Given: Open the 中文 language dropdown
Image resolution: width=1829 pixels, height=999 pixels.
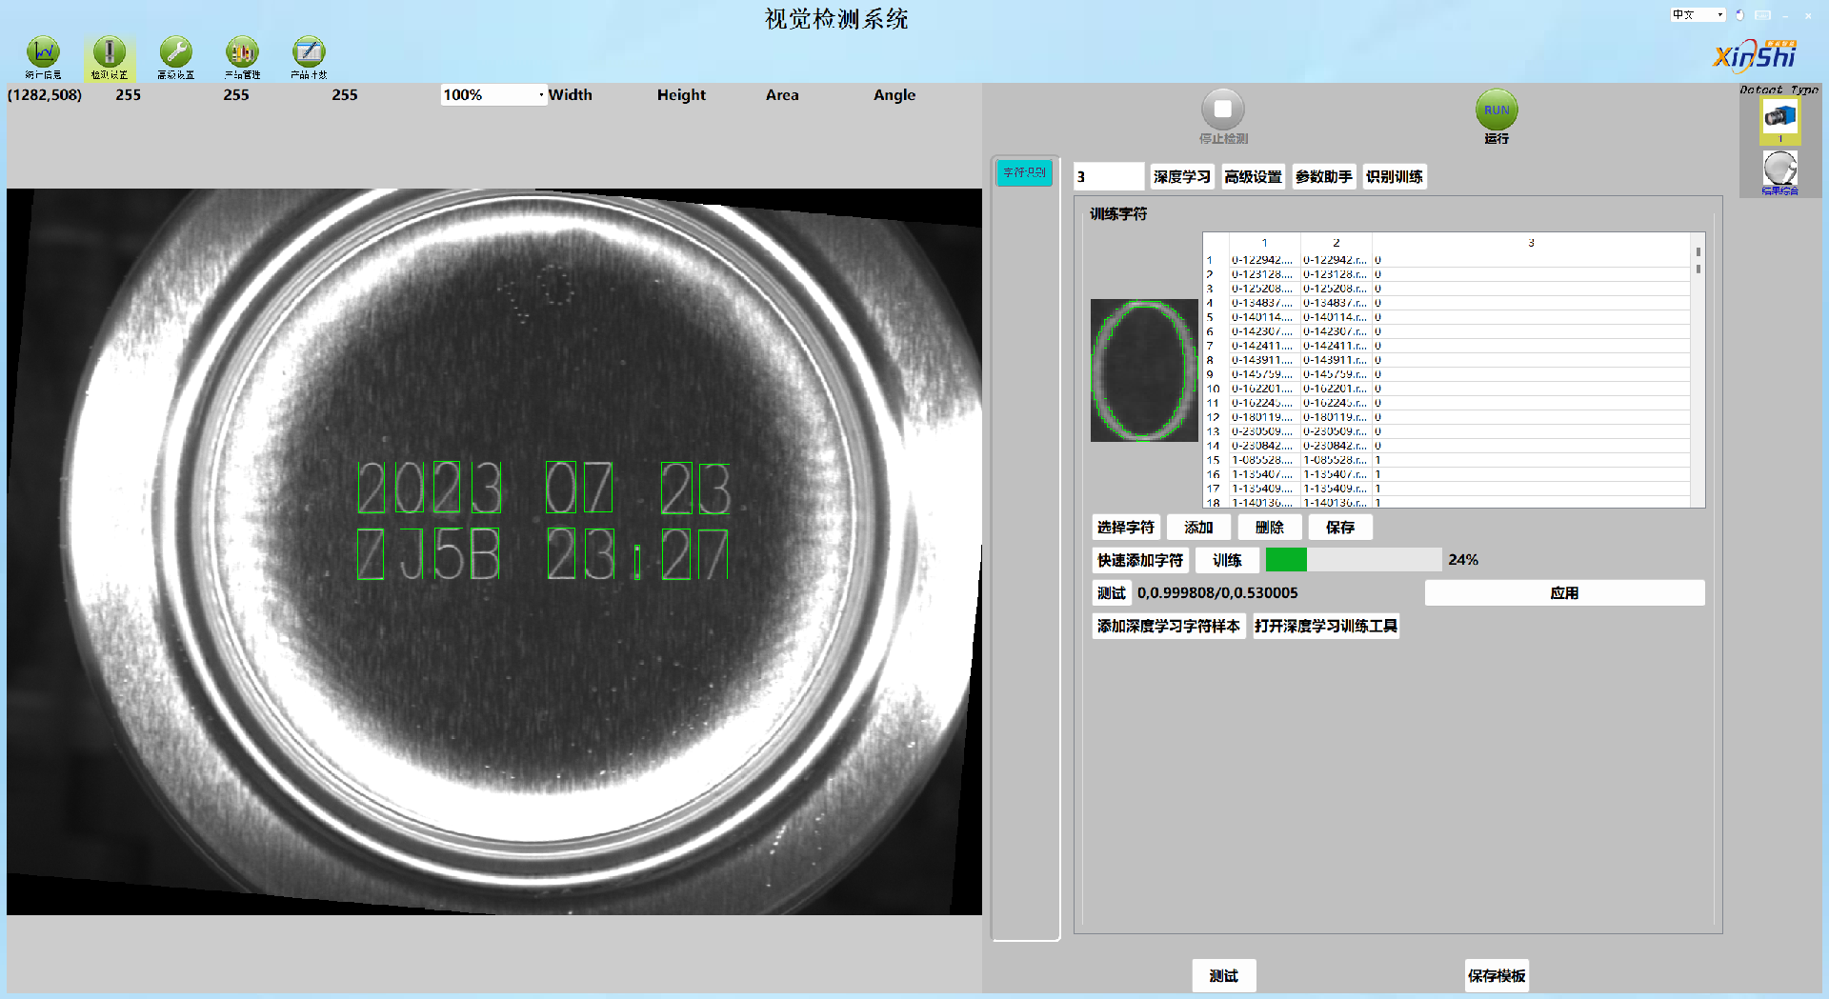Looking at the screenshot, I should (1698, 15).
